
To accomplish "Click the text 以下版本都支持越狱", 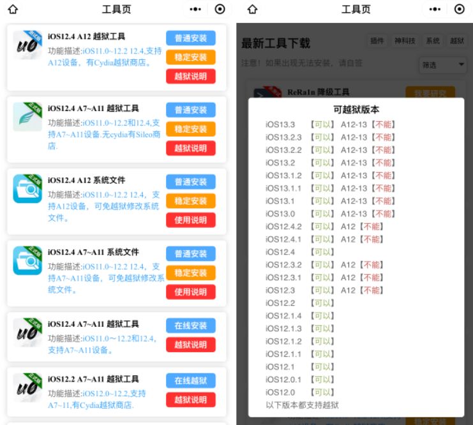I will point(302,405).
